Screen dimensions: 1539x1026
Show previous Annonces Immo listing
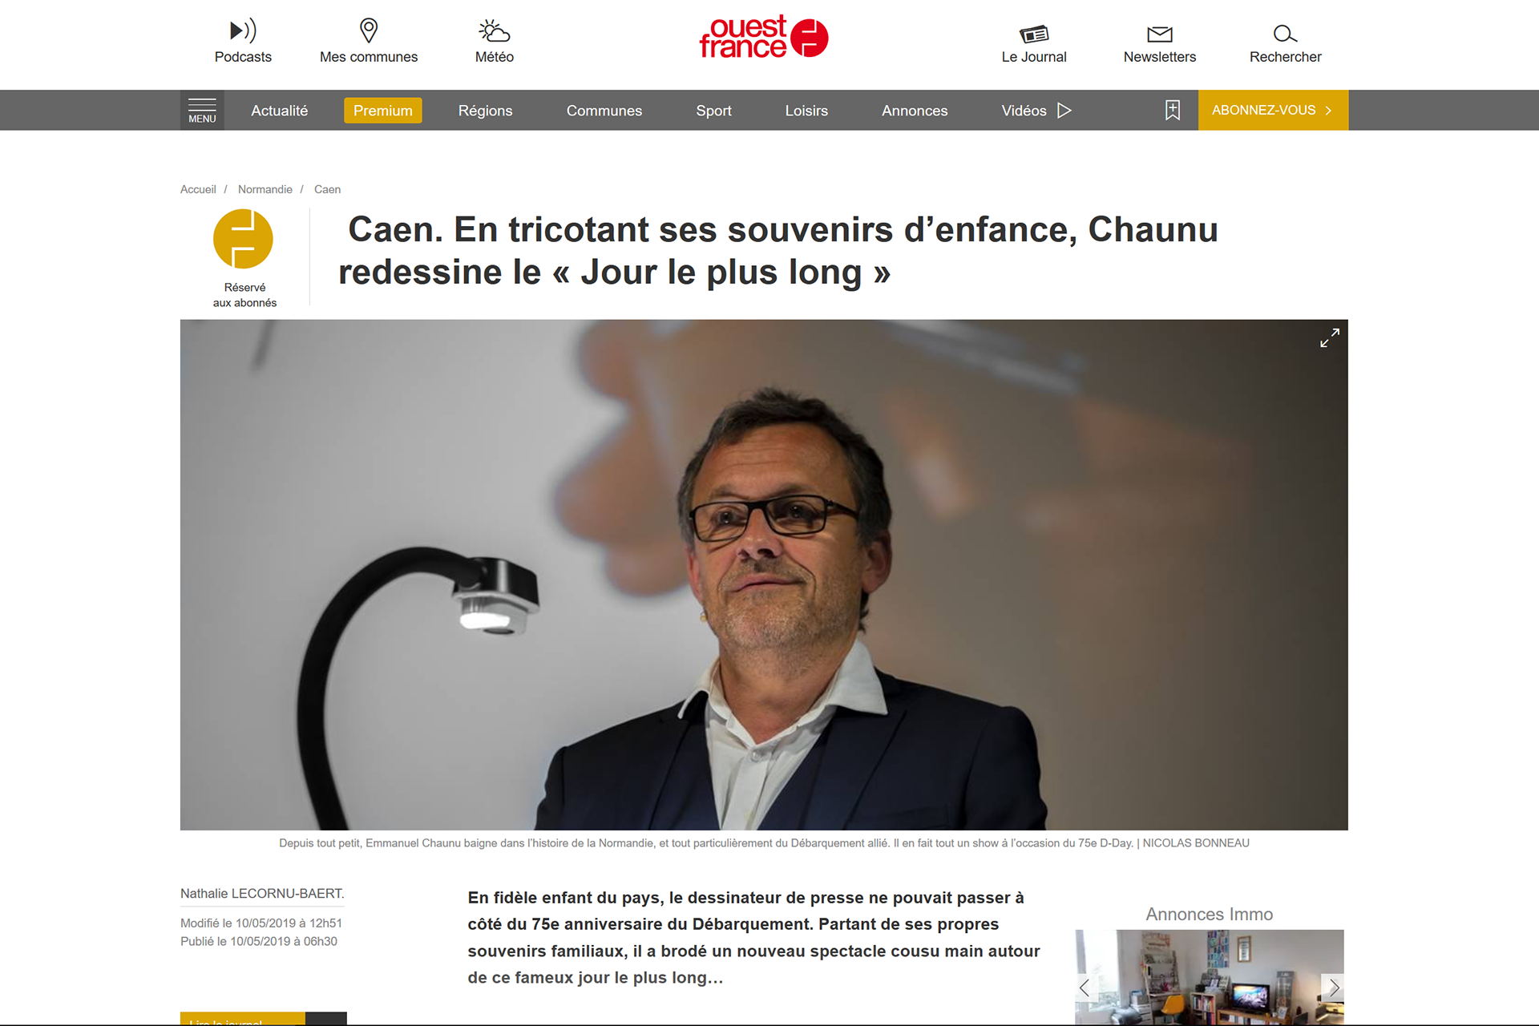[1085, 988]
